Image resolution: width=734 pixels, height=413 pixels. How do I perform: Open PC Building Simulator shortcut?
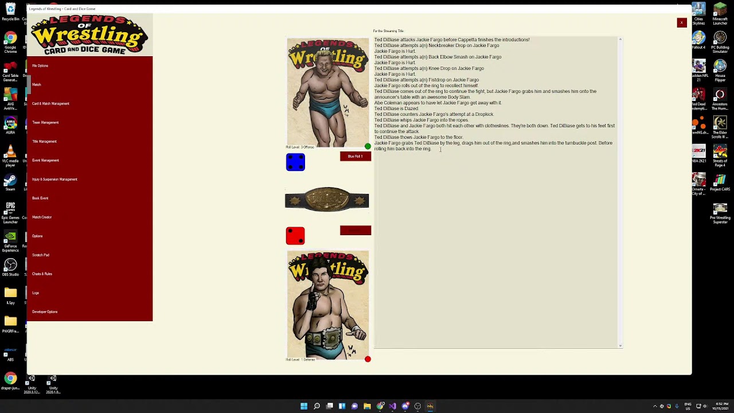click(x=720, y=42)
